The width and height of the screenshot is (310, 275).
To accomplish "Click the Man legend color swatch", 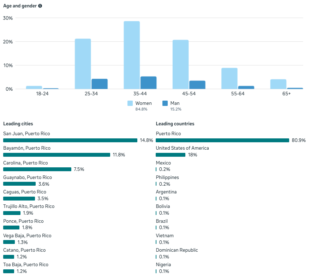I will click(x=165, y=103).
